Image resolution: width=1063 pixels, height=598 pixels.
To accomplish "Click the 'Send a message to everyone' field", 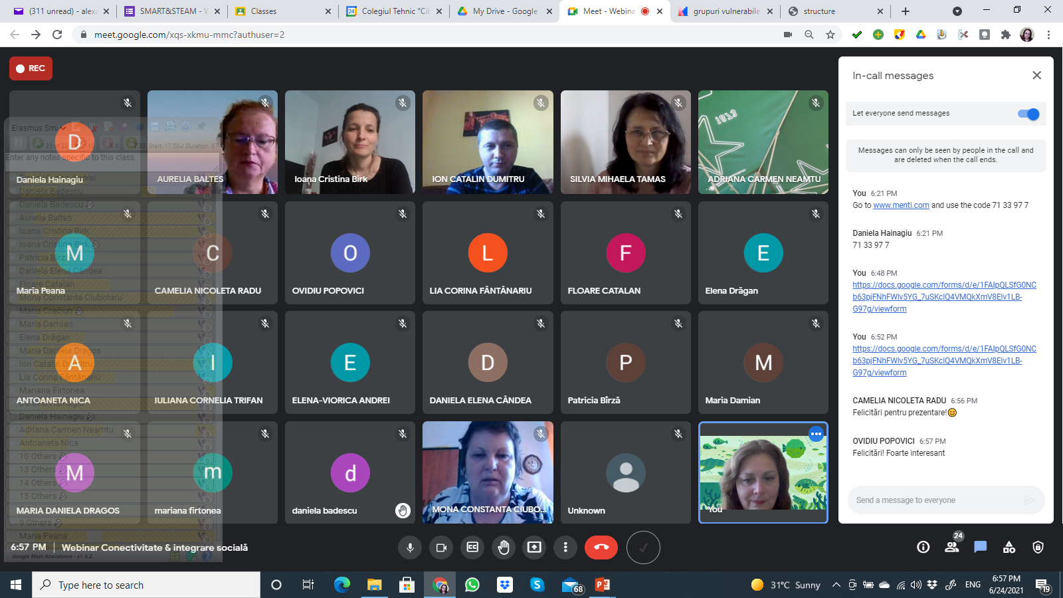I will pyautogui.click(x=935, y=500).
